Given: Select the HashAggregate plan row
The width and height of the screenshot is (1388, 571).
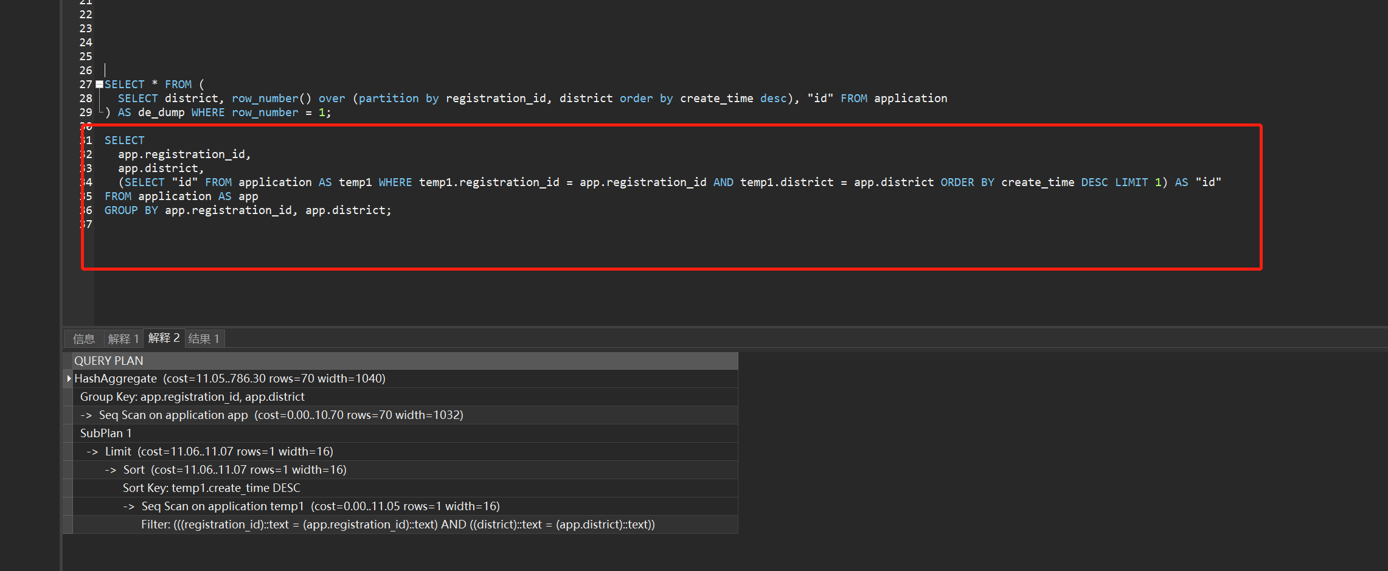Looking at the screenshot, I should 405,378.
